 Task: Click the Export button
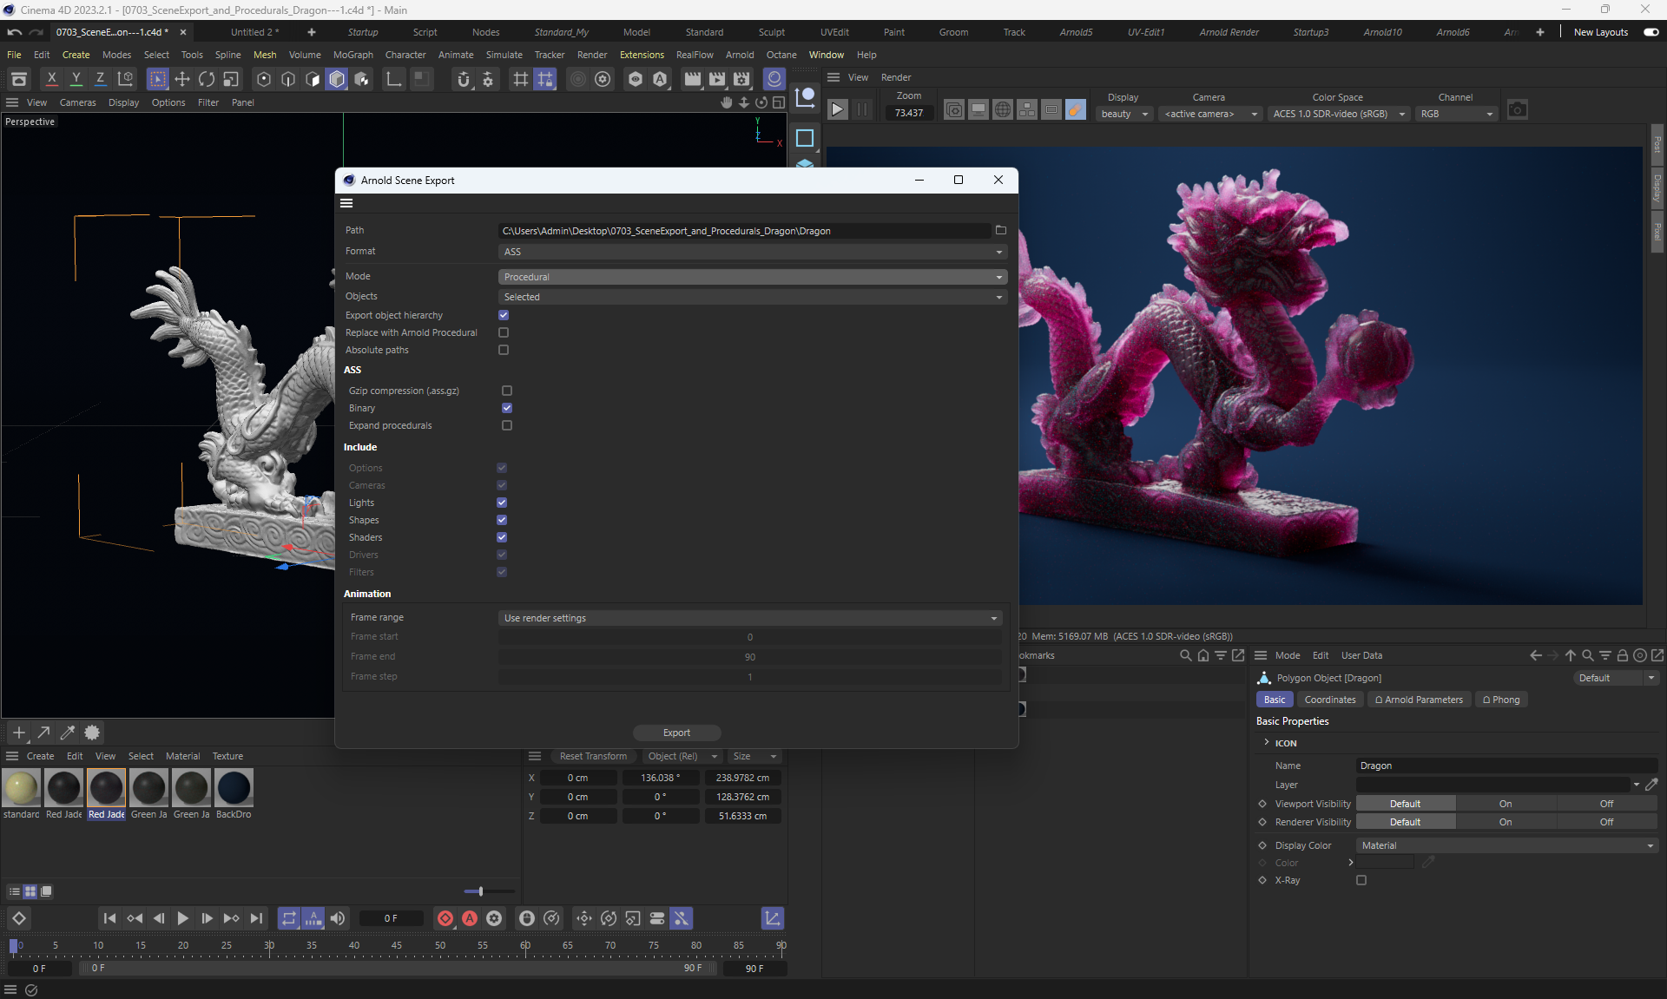click(x=676, y=733)
